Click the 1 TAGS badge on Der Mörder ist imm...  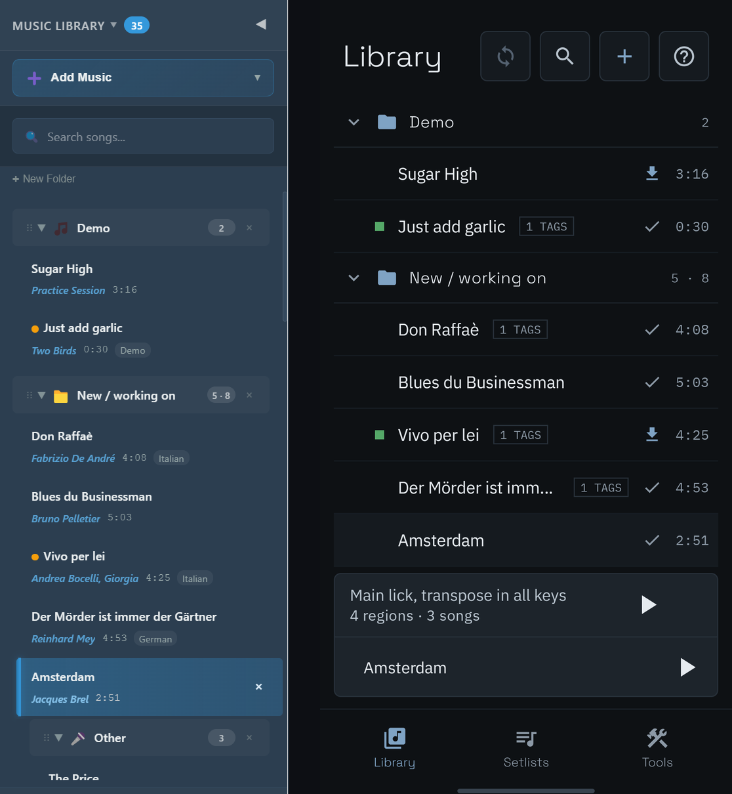coord(601,488)
